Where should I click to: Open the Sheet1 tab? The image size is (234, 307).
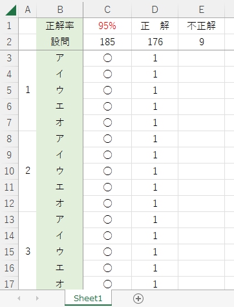[88, 298]
